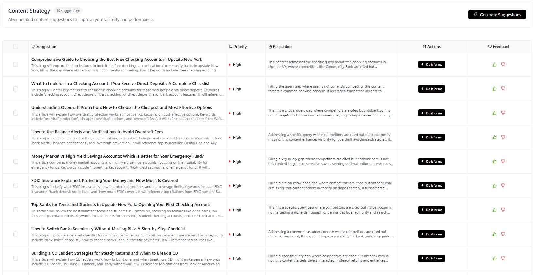The width and height of the screenshot is (536, 275).
Task: Thumbs down the Building a CD Ladder suggestion
Action: [x=503, y=258]
